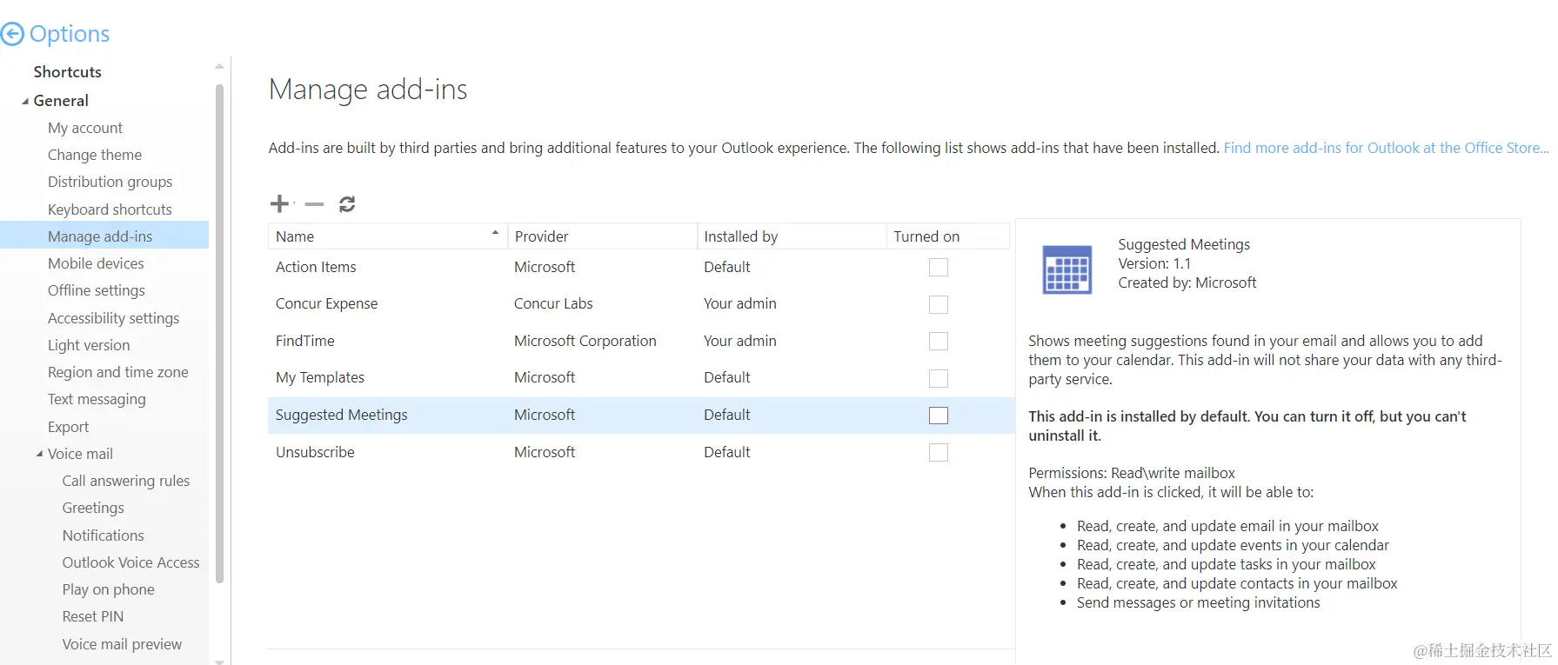Toggle the FindTime add-in checkbox
The height and width of the screenshot is (665, 1558).
tap(939, 342)
